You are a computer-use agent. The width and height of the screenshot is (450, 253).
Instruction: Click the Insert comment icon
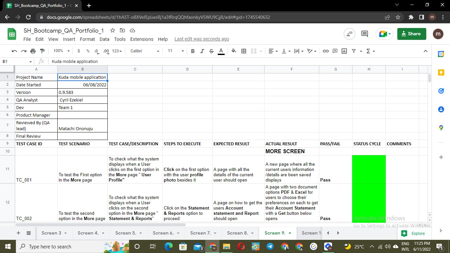point(335,51)
